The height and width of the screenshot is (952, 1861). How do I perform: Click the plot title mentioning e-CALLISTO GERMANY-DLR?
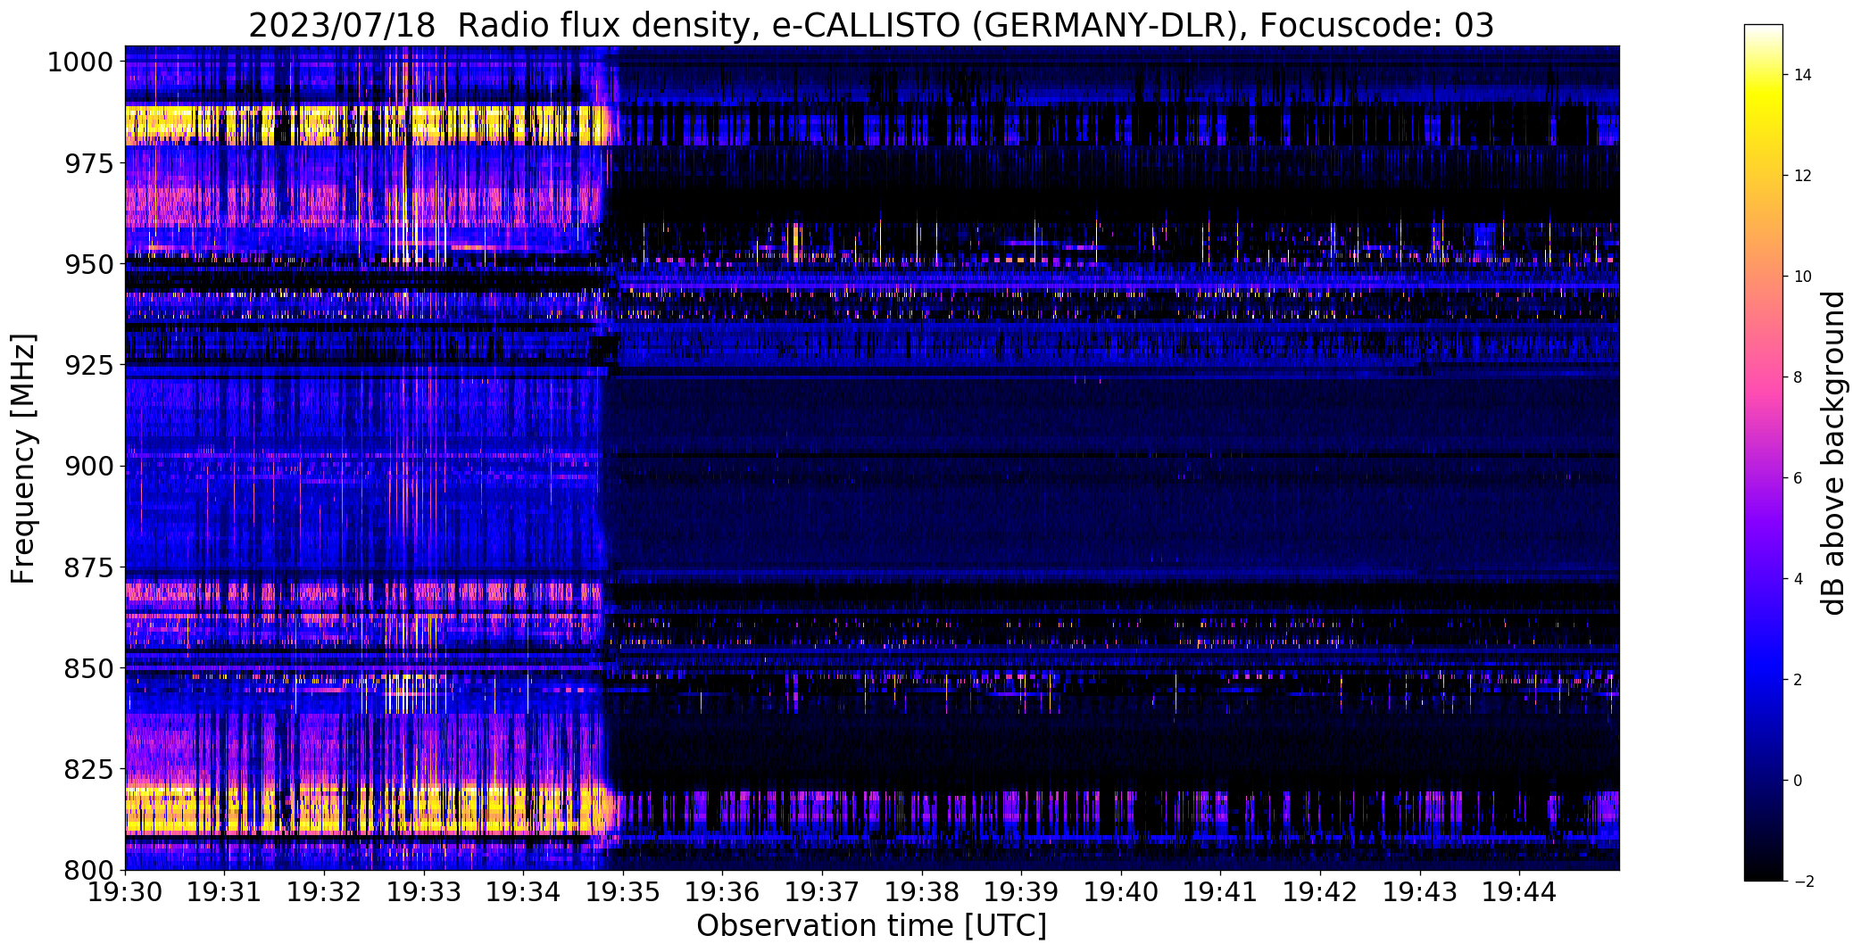point(871,26)
